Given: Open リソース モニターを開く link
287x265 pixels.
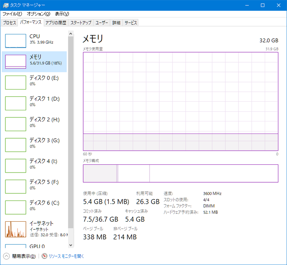Looking at the screenshot, I should point(66,256).
